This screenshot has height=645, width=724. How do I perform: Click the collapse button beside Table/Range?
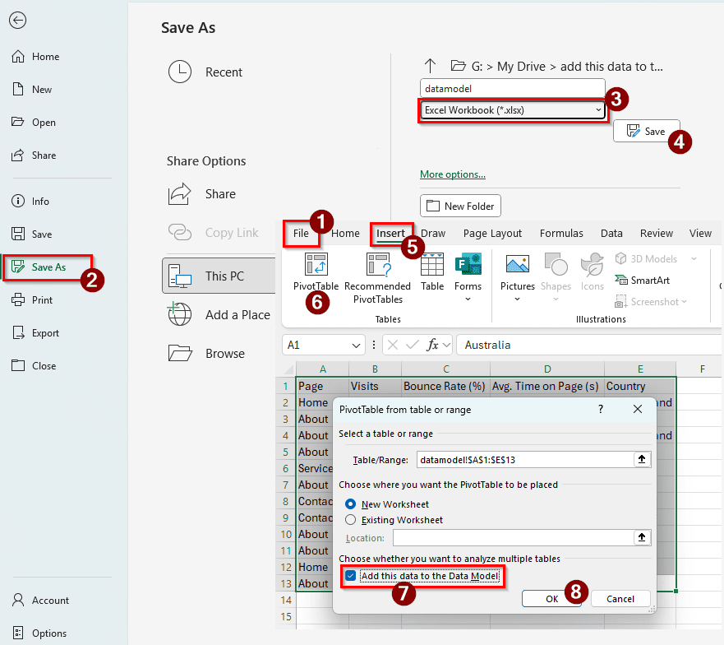coord(643,459)
